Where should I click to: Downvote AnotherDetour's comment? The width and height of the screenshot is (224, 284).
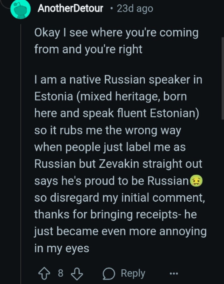point(77,273)
